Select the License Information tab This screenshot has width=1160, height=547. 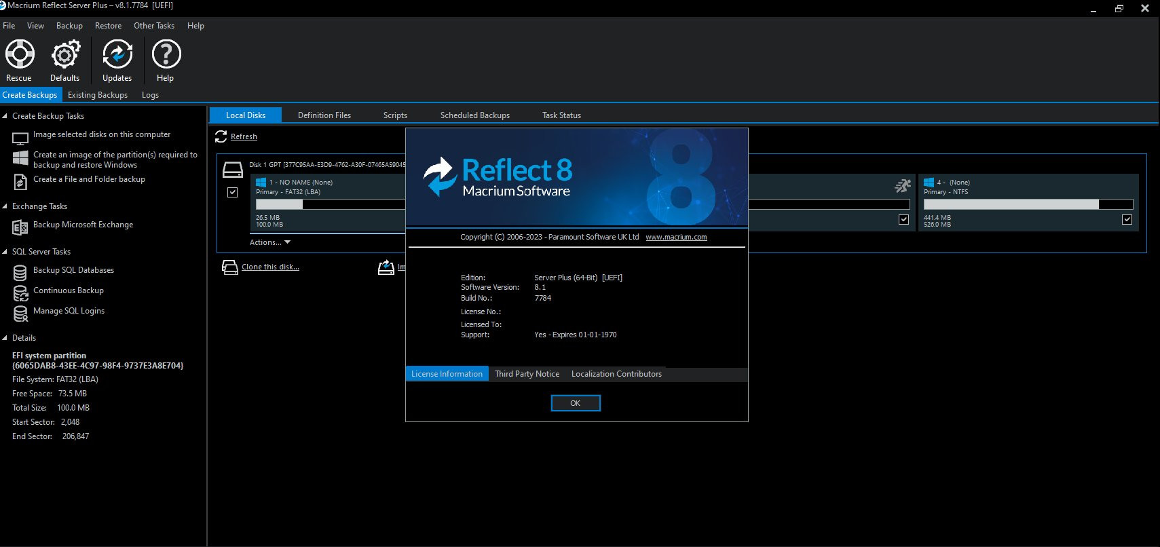(x=447, y=374)
